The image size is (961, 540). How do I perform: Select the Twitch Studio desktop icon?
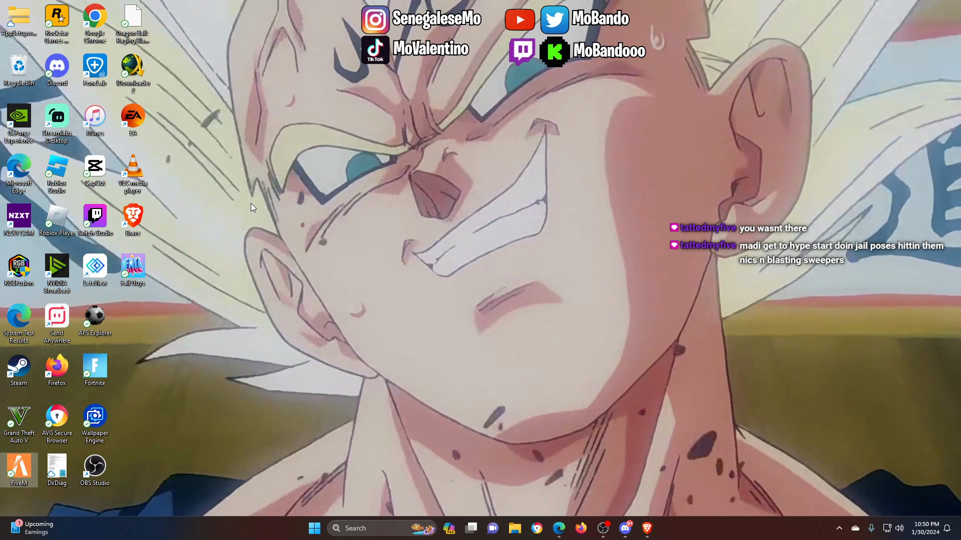click(95, 220)
